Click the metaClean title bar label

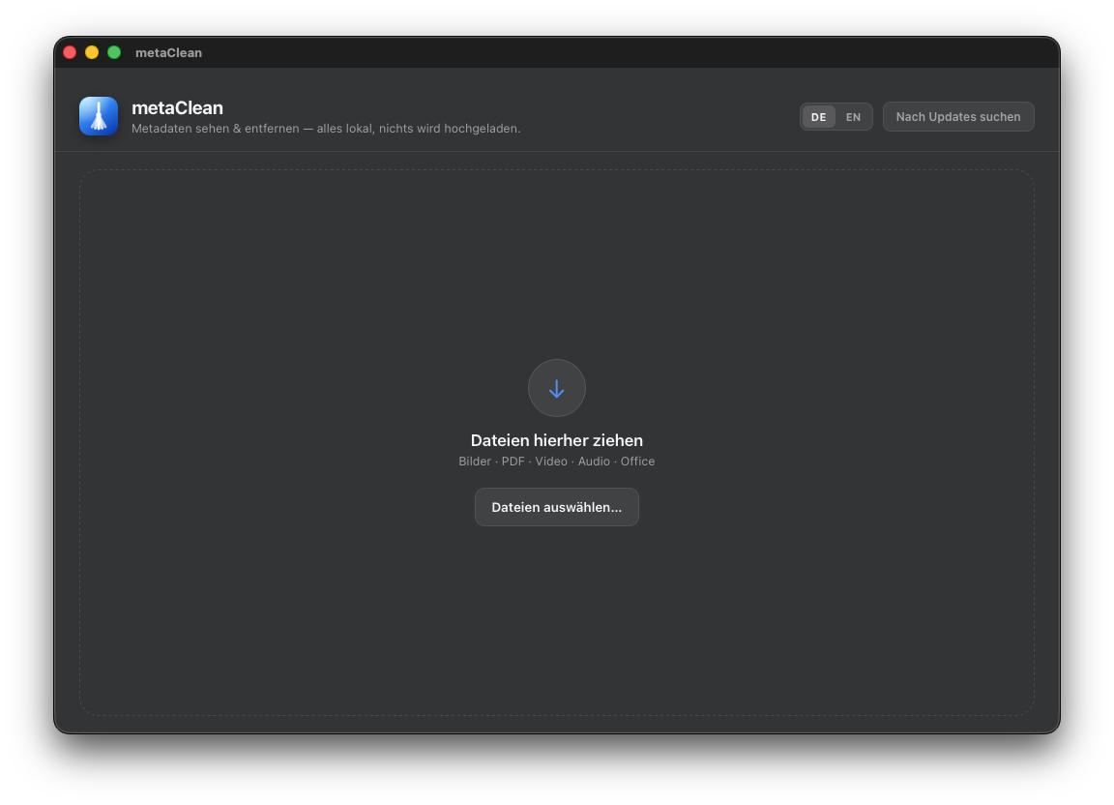click(x=168, y=52)
